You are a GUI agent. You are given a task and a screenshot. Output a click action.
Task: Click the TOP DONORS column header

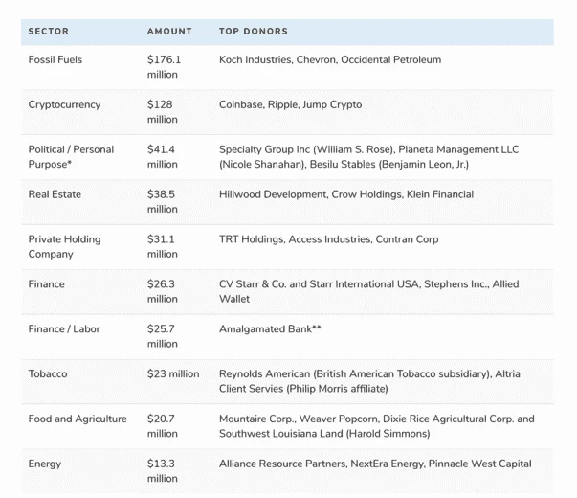tap(254, 32)
